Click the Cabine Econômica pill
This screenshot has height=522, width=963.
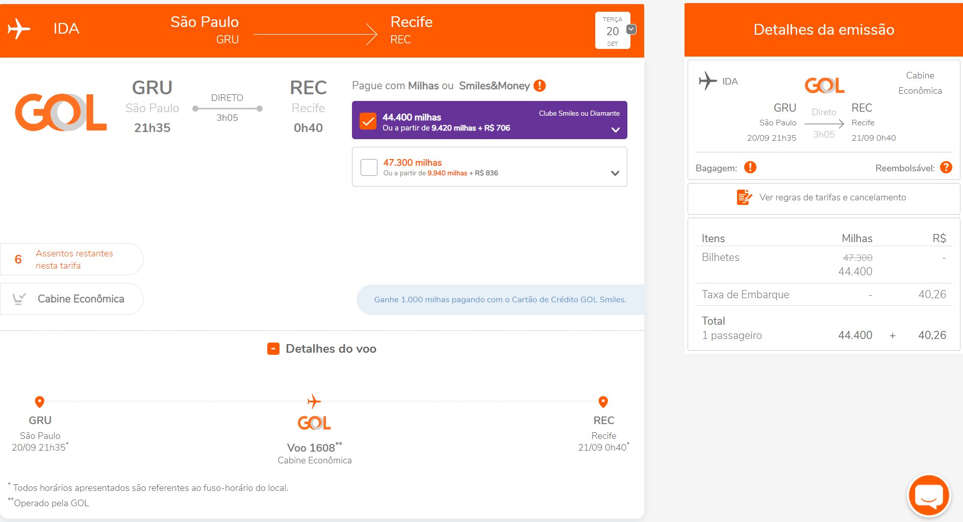71,299
